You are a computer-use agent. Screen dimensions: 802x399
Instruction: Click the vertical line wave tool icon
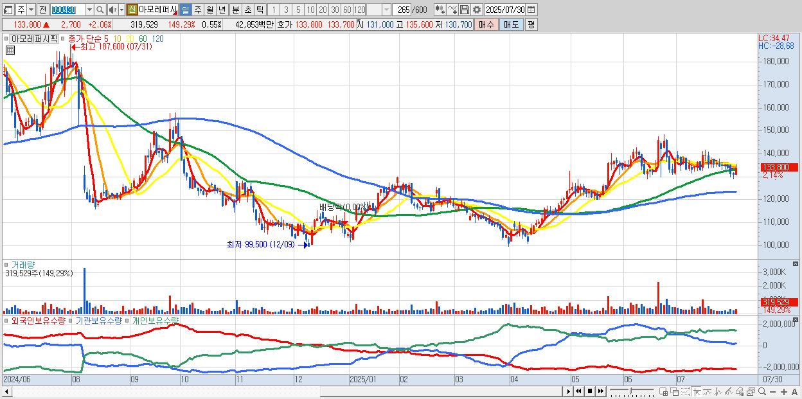click(x=718, y=392)
